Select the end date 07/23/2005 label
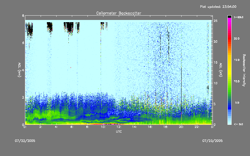This screenshot has height=156, width=250. point(212,141)
